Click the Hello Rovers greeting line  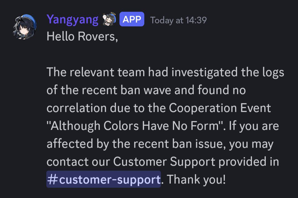(82, 36)
